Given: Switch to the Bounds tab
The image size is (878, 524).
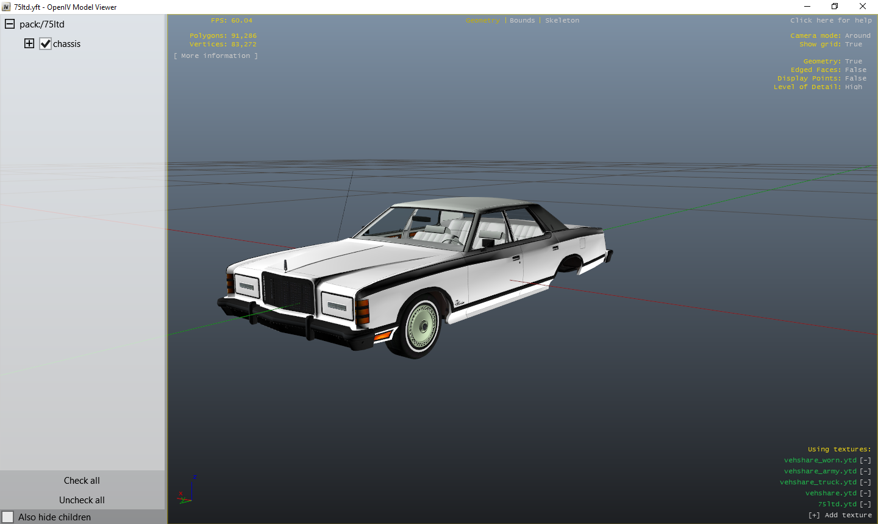Looking at the screenshot, I should 522,20.
